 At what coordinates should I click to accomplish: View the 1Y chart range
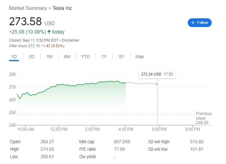104,57
